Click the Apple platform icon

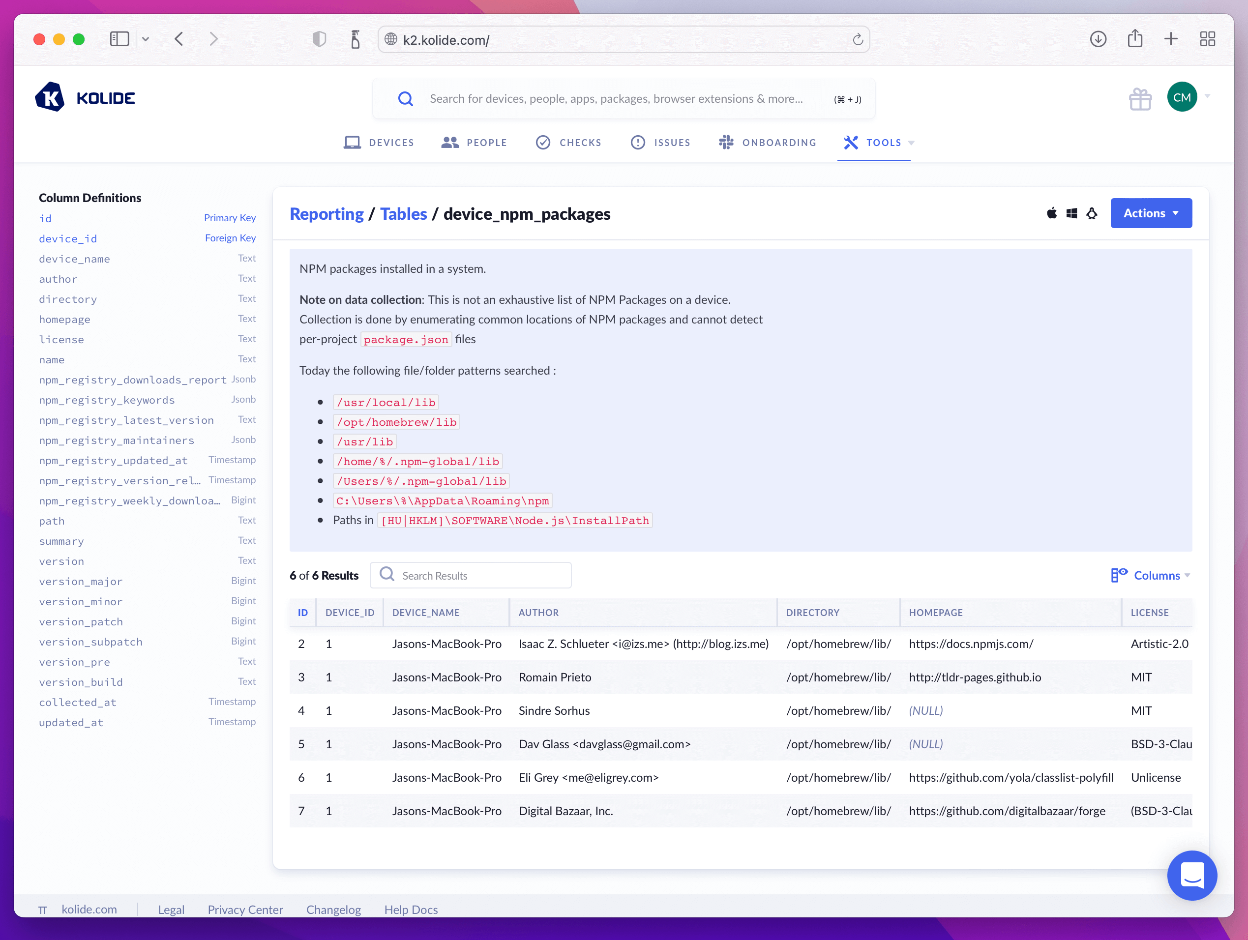pyautogui.click(x=1052, y=213)
